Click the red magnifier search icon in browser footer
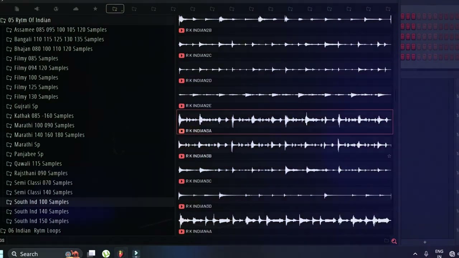 coord(394,241)
